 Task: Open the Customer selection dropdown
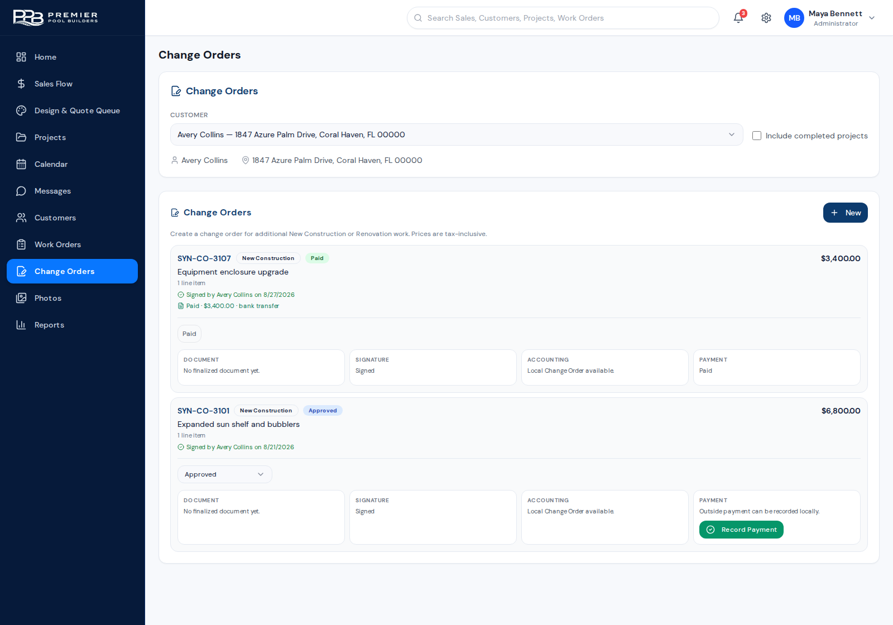click(x=457, y=134)
